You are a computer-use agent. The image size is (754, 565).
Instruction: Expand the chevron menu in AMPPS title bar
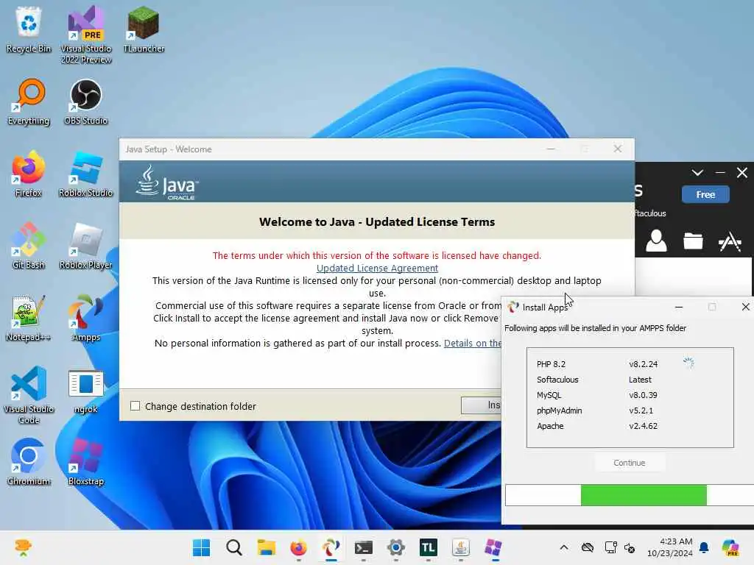pos(697,172)
